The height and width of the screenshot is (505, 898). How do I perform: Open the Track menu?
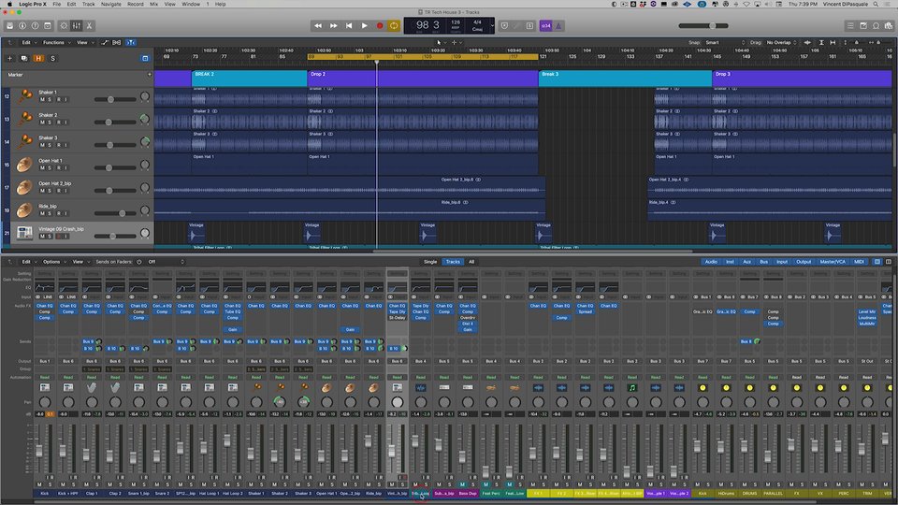88,4
